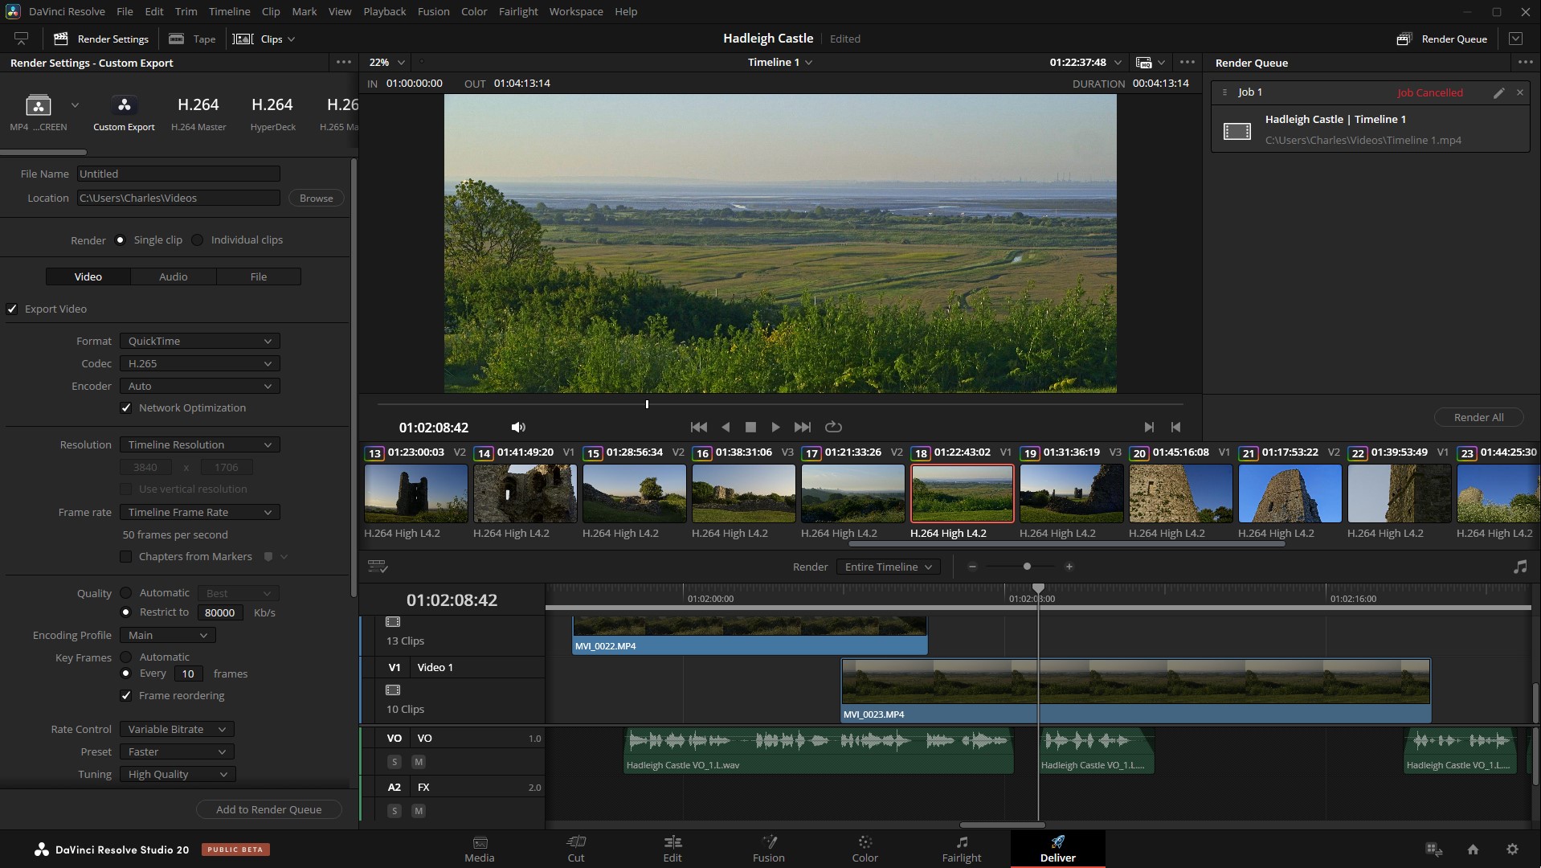1541x868 pixels.
Task: Mute the VO audio track
Action: tap(419, 761)
